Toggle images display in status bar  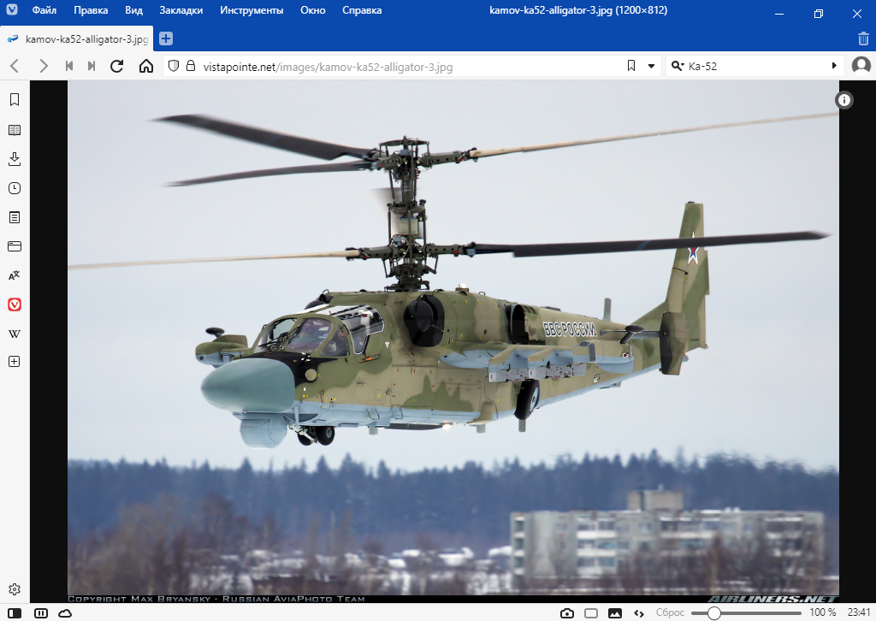pyautogui.click(x=614, y=612)
